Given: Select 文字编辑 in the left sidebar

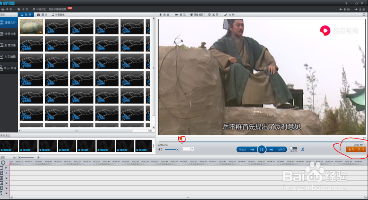Looking at the screenshot, I should click(8, 57).
